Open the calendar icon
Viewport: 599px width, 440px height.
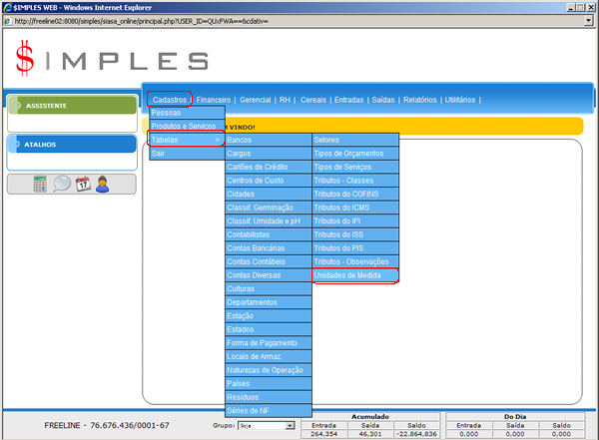point(83,184)
